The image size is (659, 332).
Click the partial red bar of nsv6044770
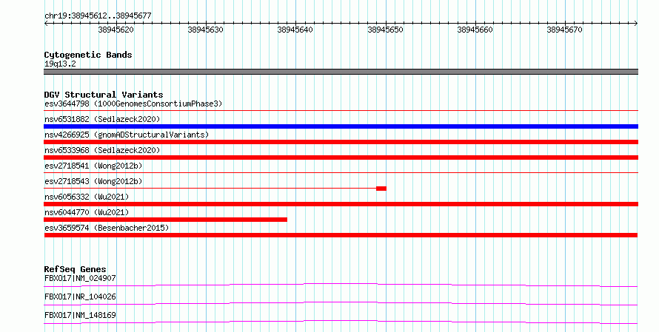(166, 220)
